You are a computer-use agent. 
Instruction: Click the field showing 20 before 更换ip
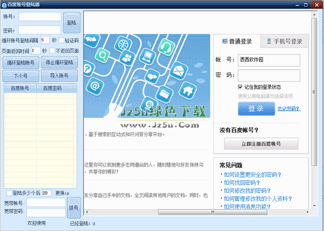47,193
